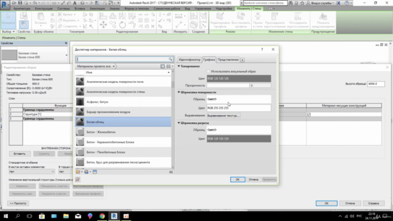Open dropdown arrow next to library icon
Image resolution: width=393 pixels, height=221 pixels.
[82, 172]
